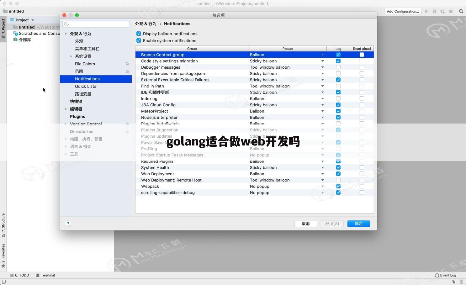Click the coverage run icon in toolbar

coord(442,11)
